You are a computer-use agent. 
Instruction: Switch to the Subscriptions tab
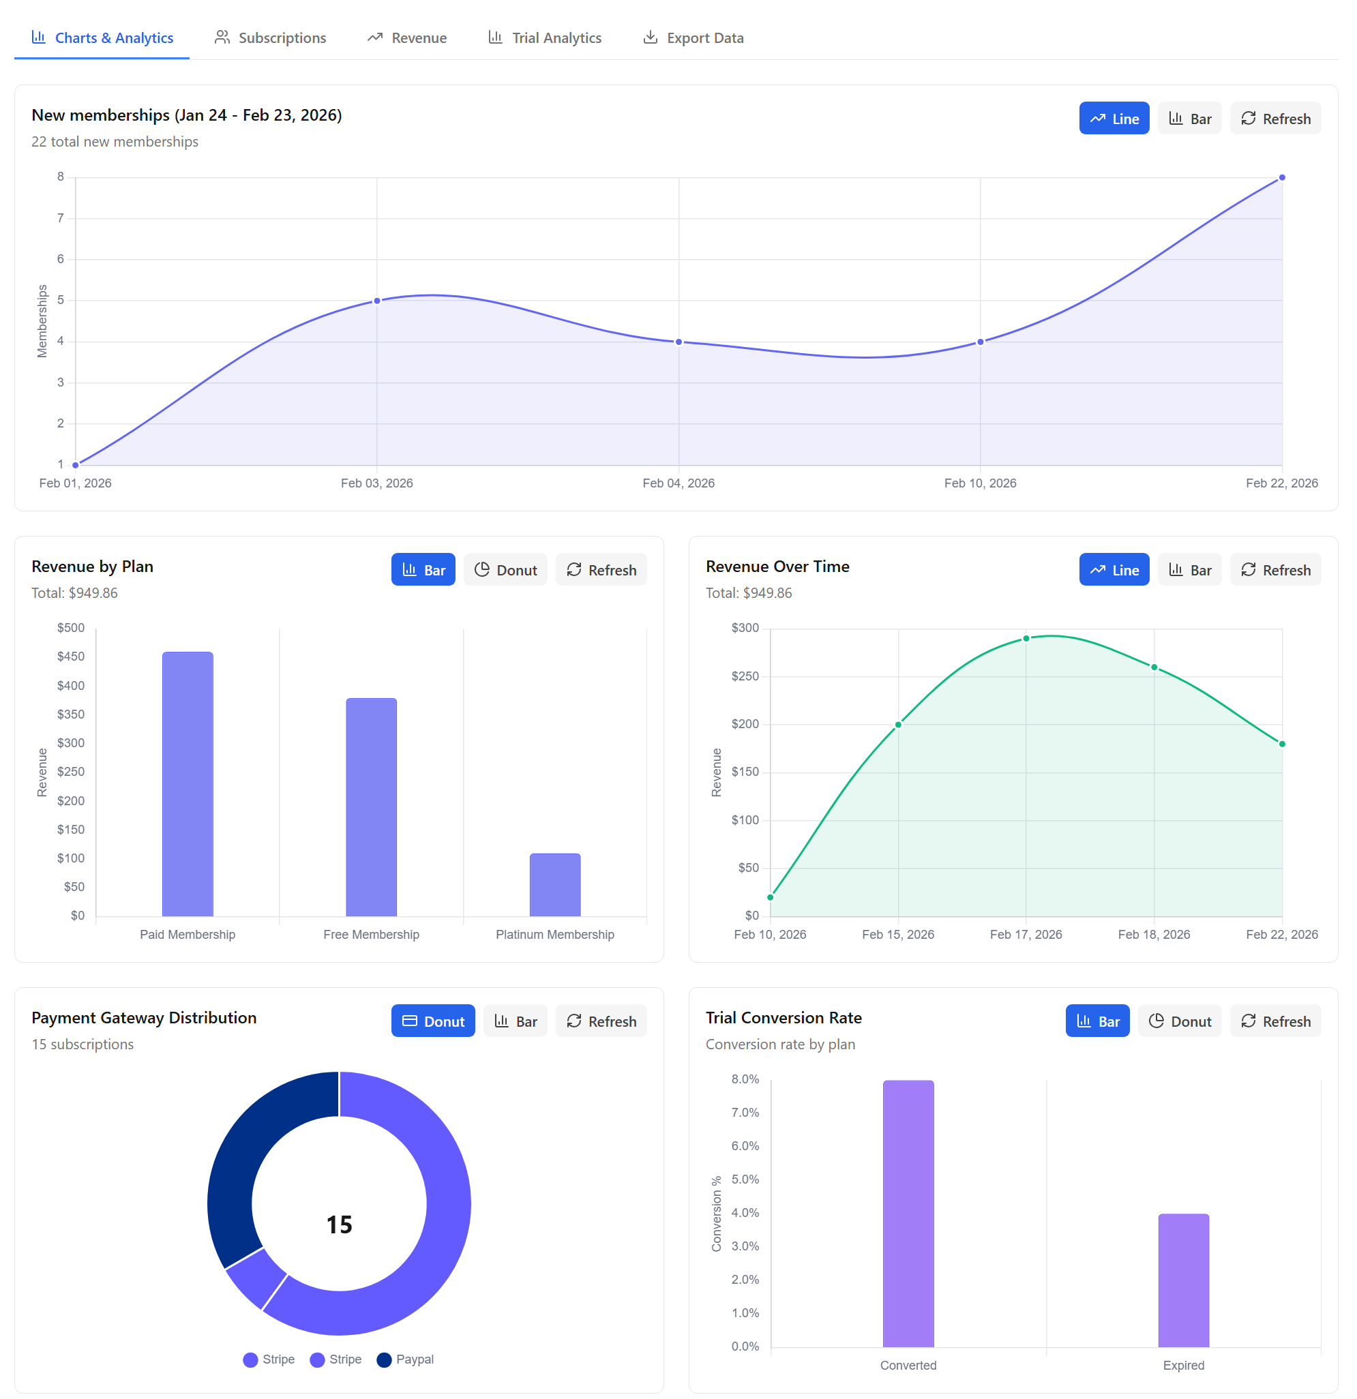(270, 37)
